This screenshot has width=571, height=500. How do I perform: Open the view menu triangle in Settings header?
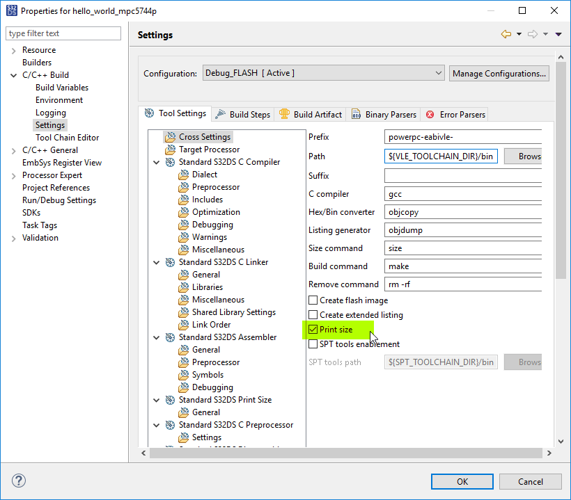pos(558,34)
